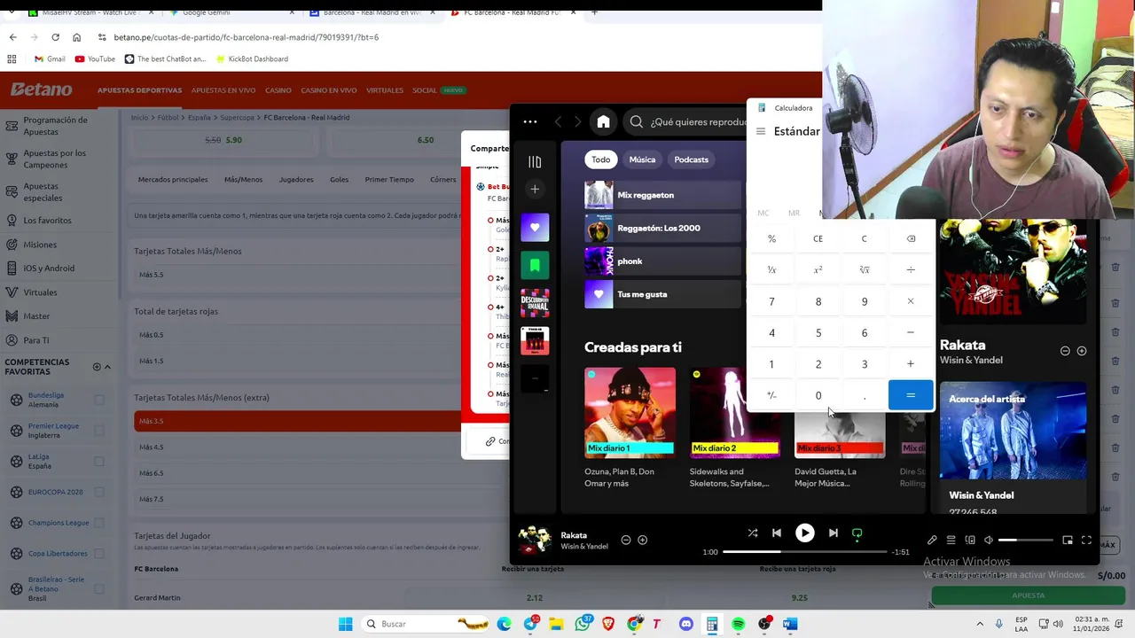Open Liked Songs heart in Spotify sidebar
The height and width of the screenshot is (638, 1135).
[535, 228]
